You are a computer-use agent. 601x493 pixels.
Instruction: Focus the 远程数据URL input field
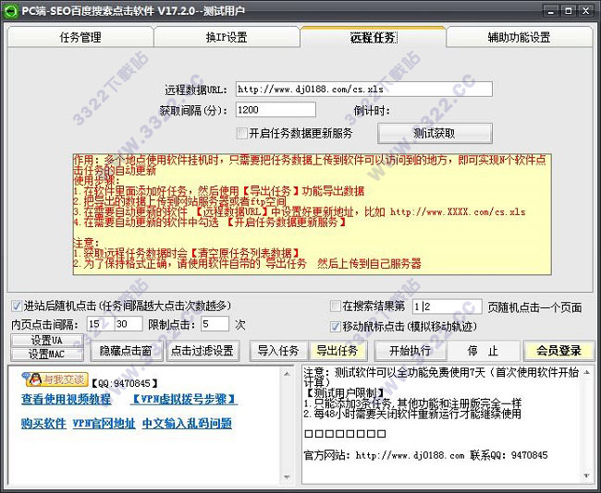[363, 90]
